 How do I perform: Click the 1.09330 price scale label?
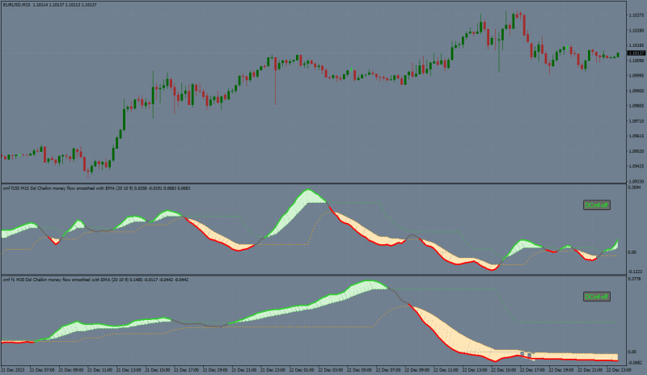(636, 181)
